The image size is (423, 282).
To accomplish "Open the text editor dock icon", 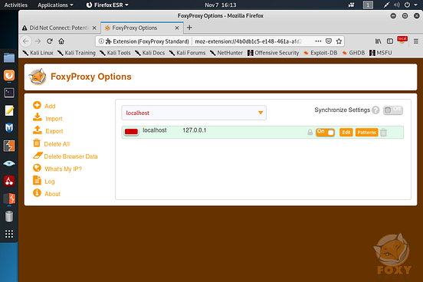I will pos(9,110).
